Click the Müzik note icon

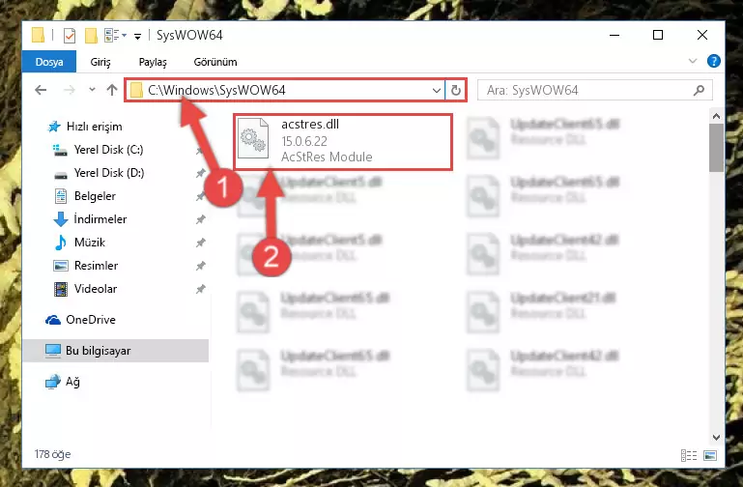click(61, 243)
